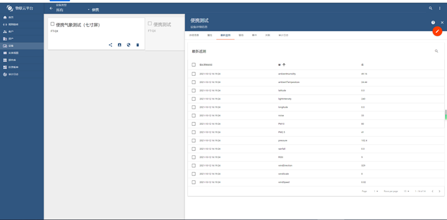Switch to the 关联 relations tab
The height and width of the screenshot is (220, 447).
coord(268,35)
